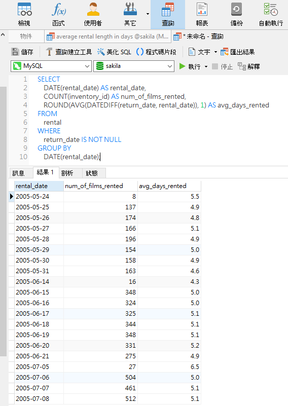Image resolution: width=288 pixels, height=406 pixels.
Task: Expand the 執行 dropdown arrow
Action: click(x=206, y=66)
